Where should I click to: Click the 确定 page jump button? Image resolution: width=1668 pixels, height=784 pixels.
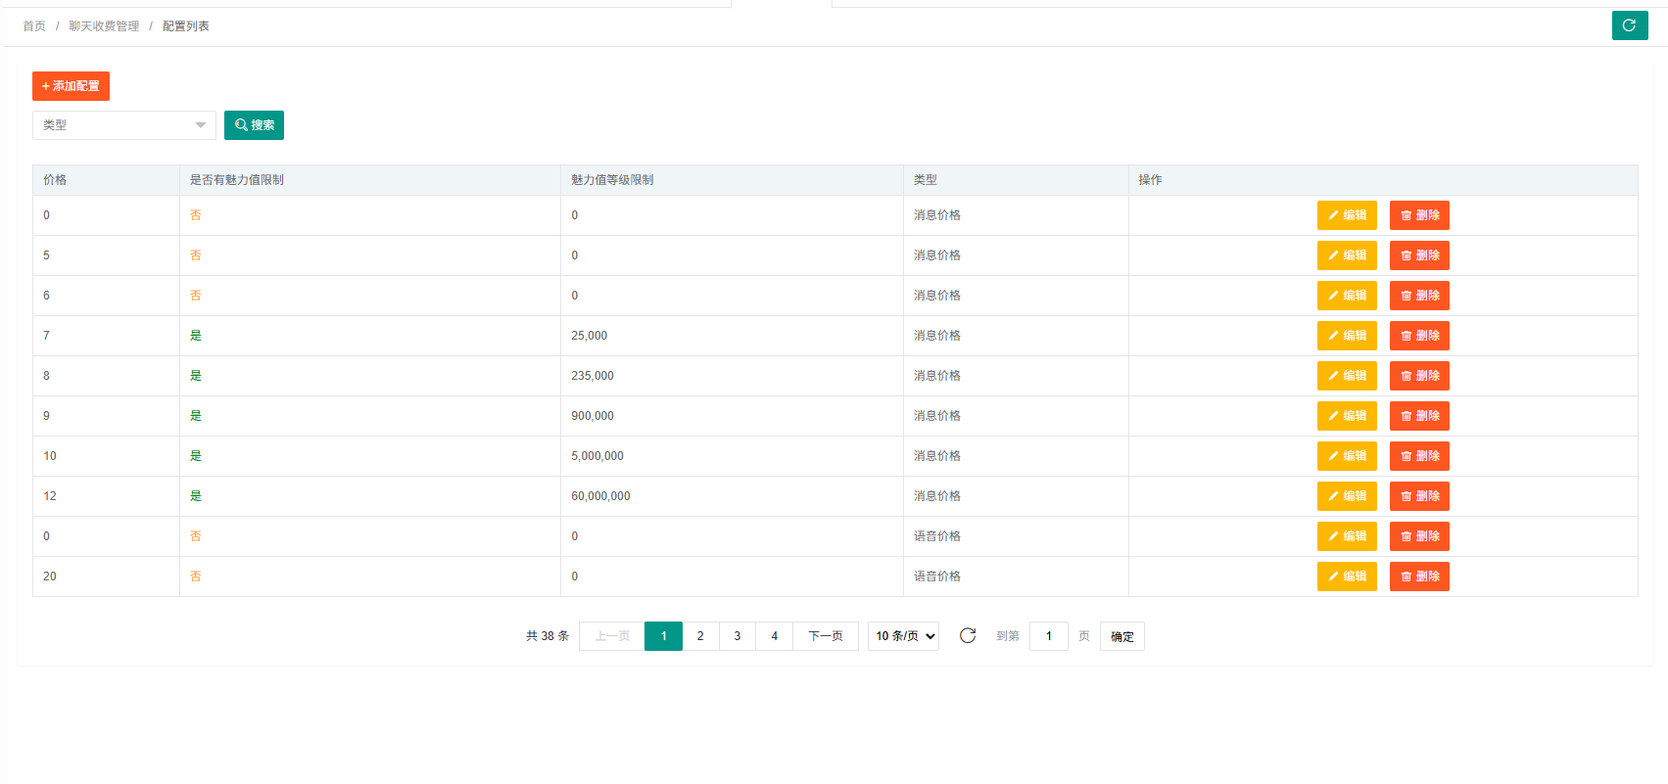(1121, 636)
